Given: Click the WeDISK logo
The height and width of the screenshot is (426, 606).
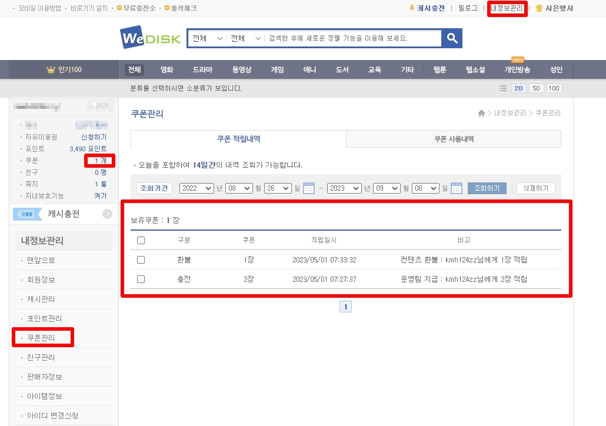Looking at the screenshot, I should [x=151, y=38].
